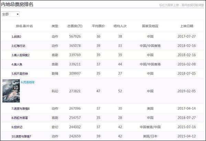The height and width of the screenshot is (141, 206).
Task: Select box office value 567926
Action: point(75,36)
